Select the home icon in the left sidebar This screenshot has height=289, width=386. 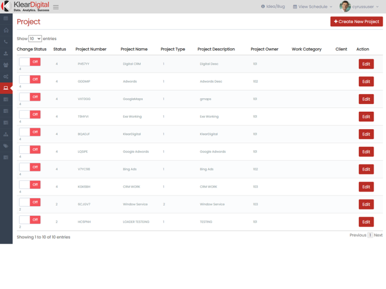coord(6,31)
